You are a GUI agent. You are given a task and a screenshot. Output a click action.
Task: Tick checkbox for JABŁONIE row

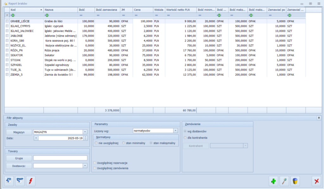[x=7, y=36]
